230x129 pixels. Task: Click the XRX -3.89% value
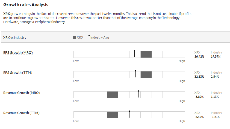click(199, 97)
